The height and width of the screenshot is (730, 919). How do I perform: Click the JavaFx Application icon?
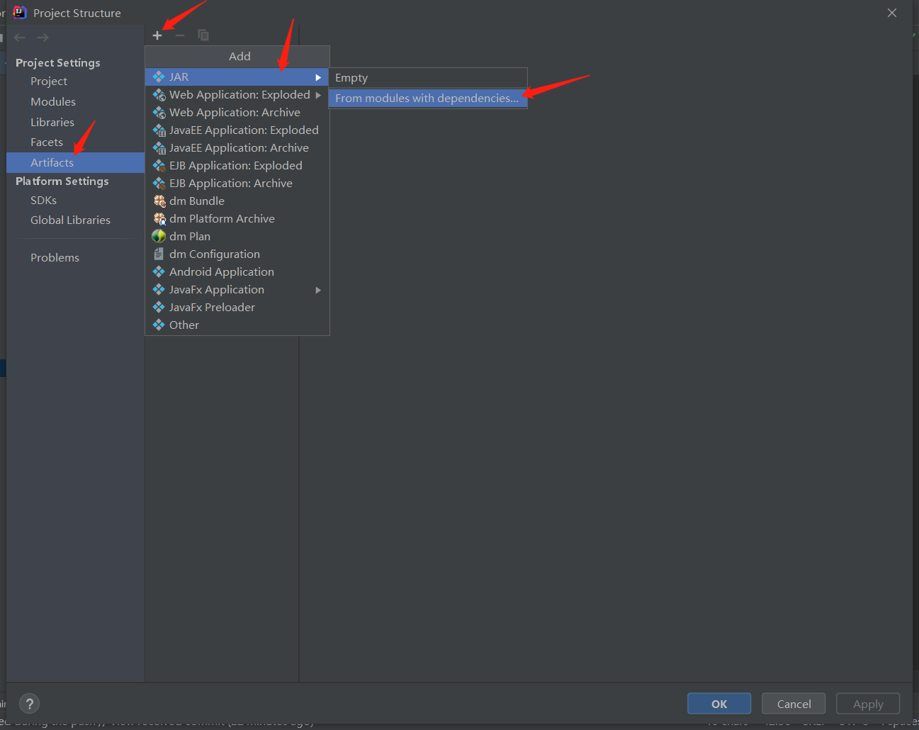pos(159,289)
